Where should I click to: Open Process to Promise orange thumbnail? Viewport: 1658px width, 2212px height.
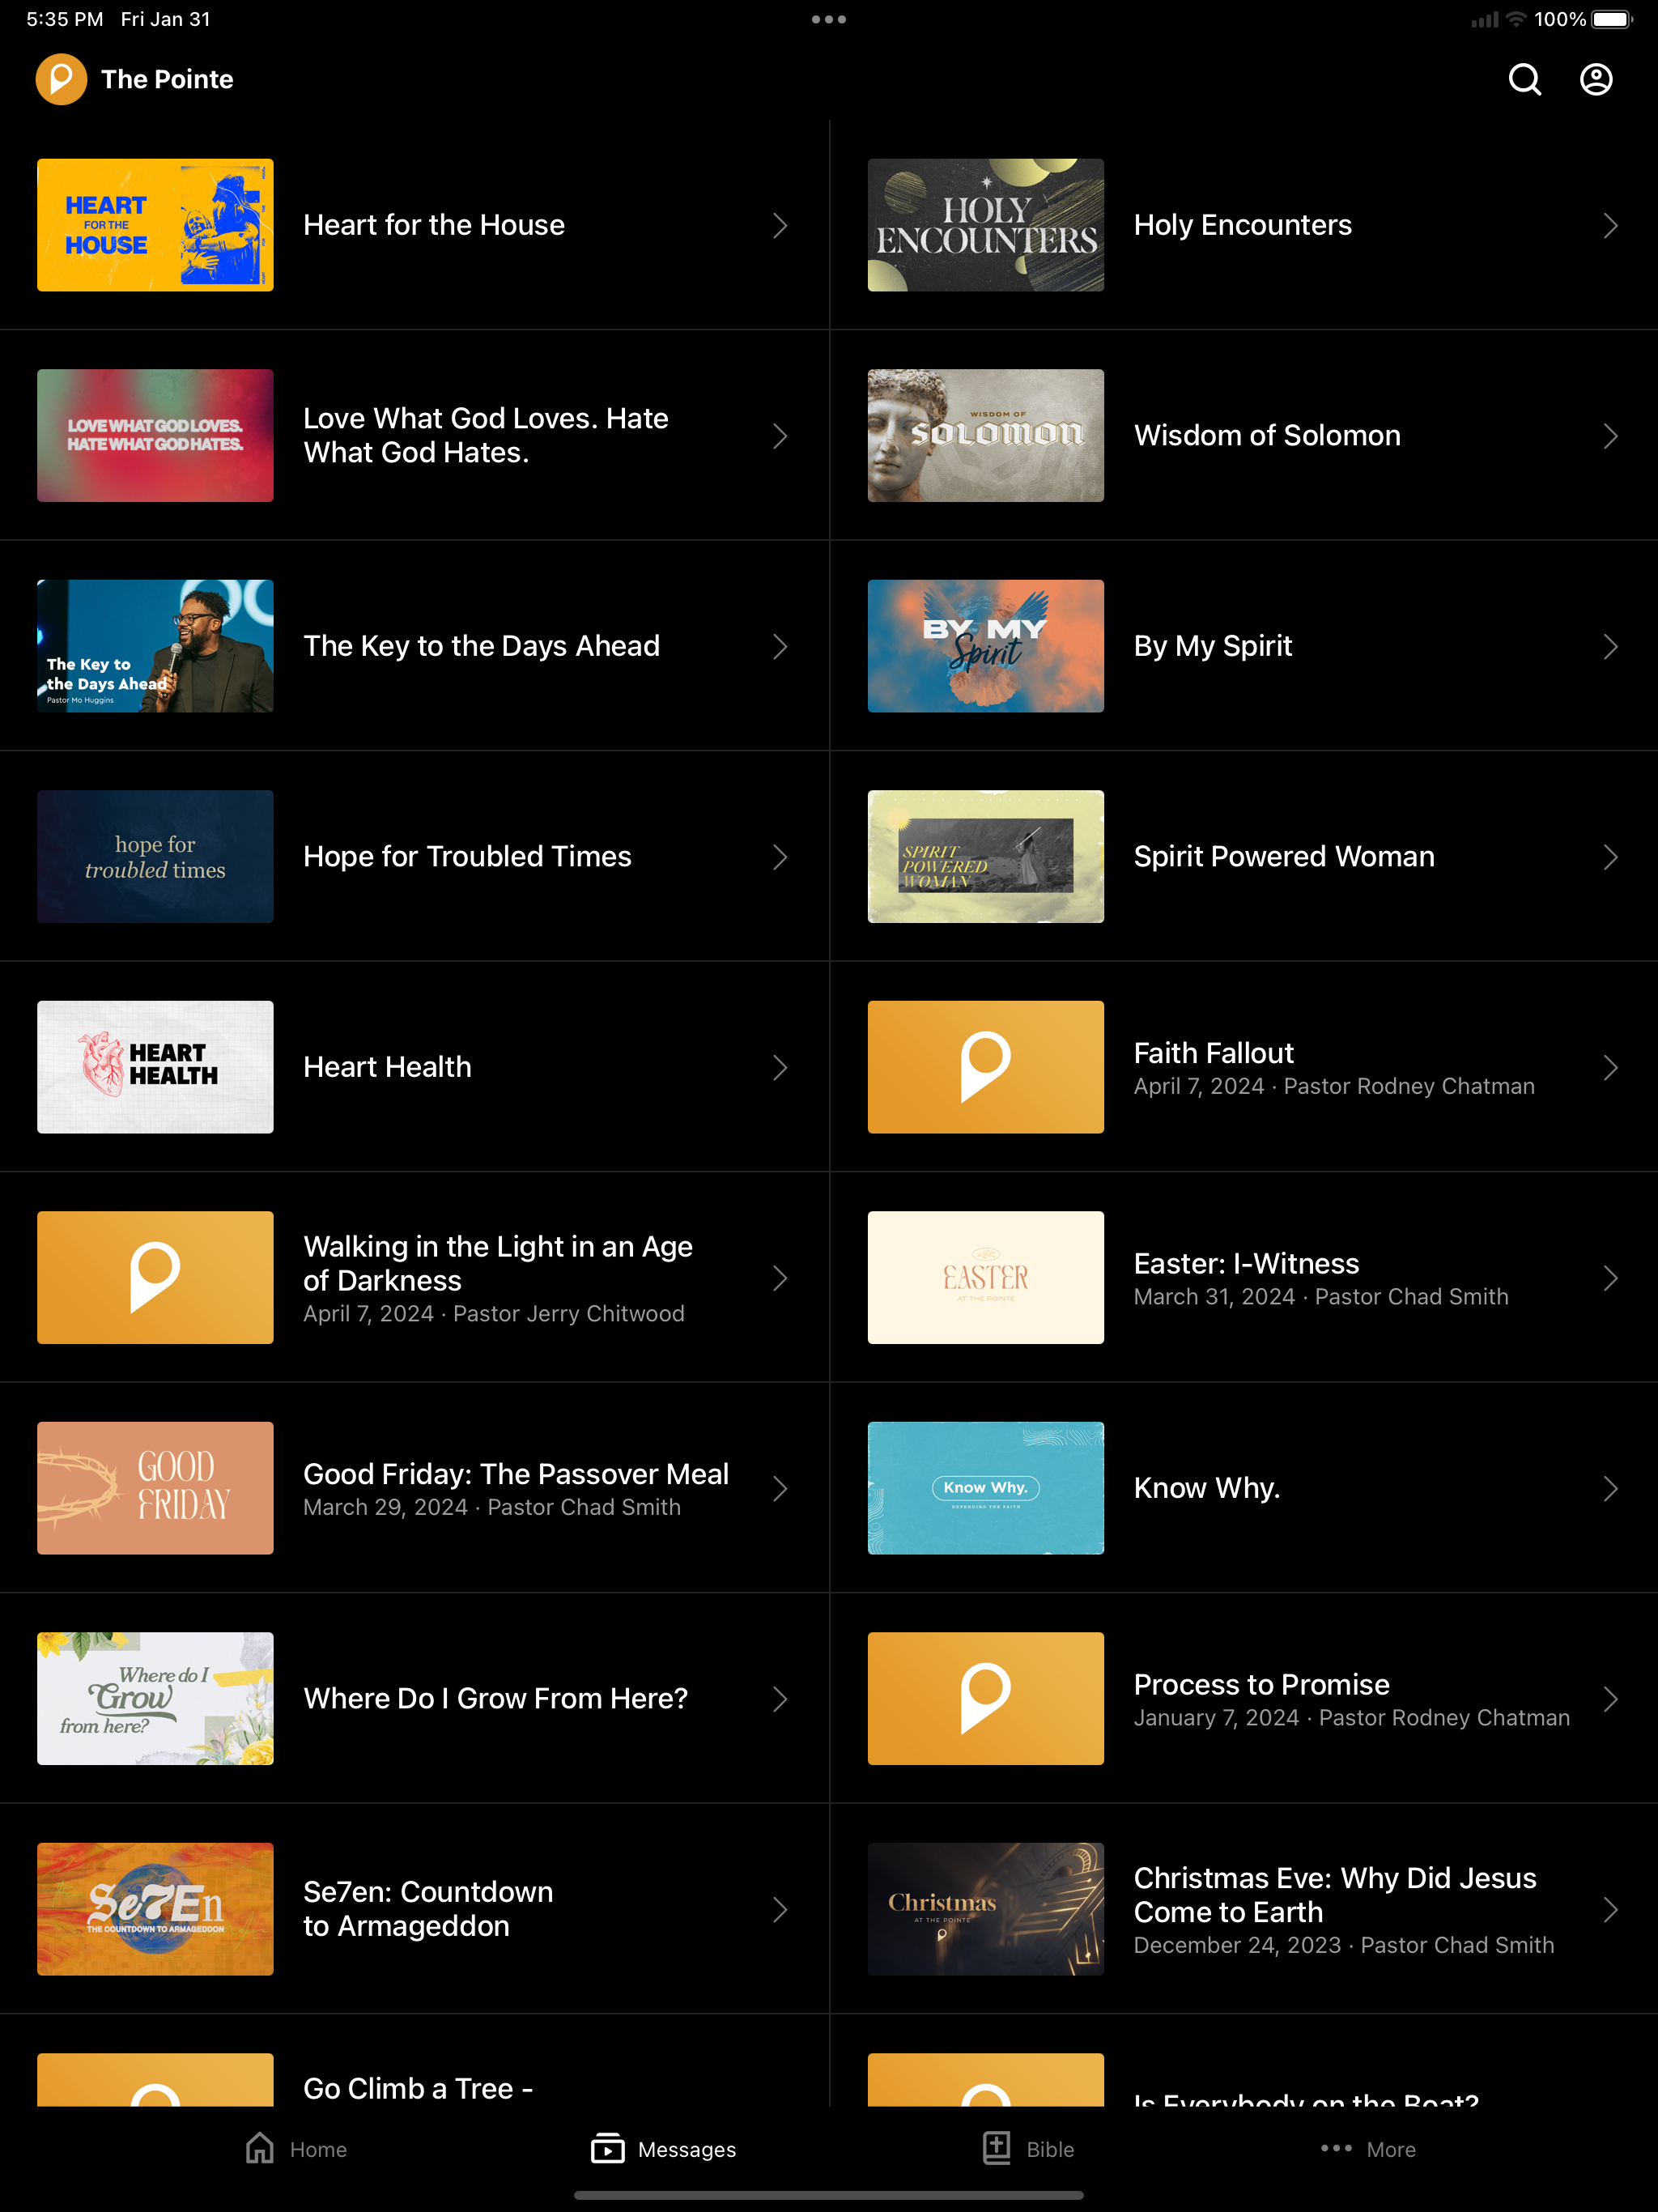[x=985, y=1699]
